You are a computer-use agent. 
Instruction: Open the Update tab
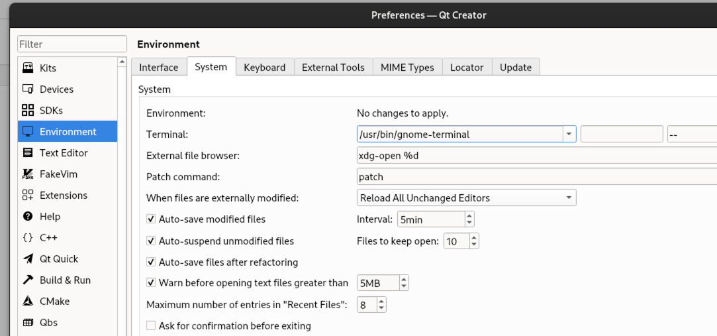(x=516, y=68)
